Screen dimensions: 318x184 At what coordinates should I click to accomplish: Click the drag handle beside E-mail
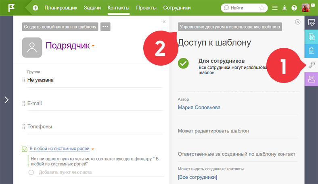[23, 103]
